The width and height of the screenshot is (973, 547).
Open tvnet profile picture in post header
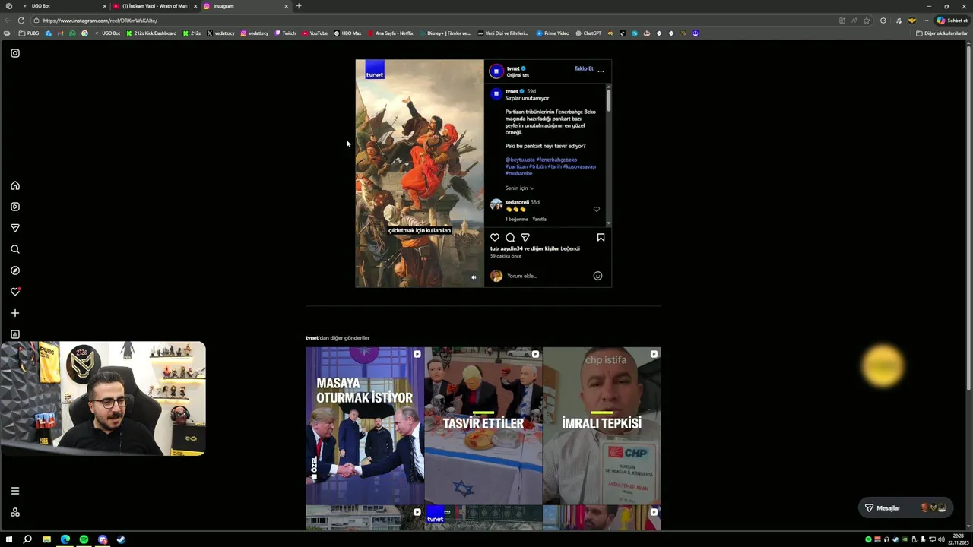(x=496, y=71)
